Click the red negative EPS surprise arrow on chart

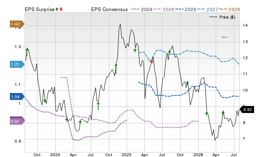[151, 62]
